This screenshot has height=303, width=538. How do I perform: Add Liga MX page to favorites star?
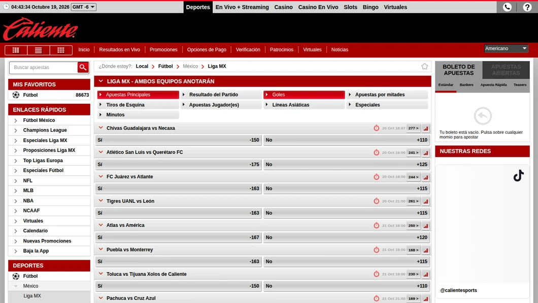pyautogui.click(x=424, y=66)
